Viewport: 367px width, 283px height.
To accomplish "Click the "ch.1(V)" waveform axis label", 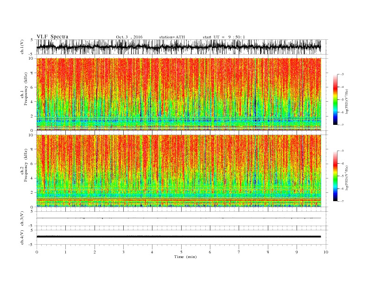I will coord(22,46).
